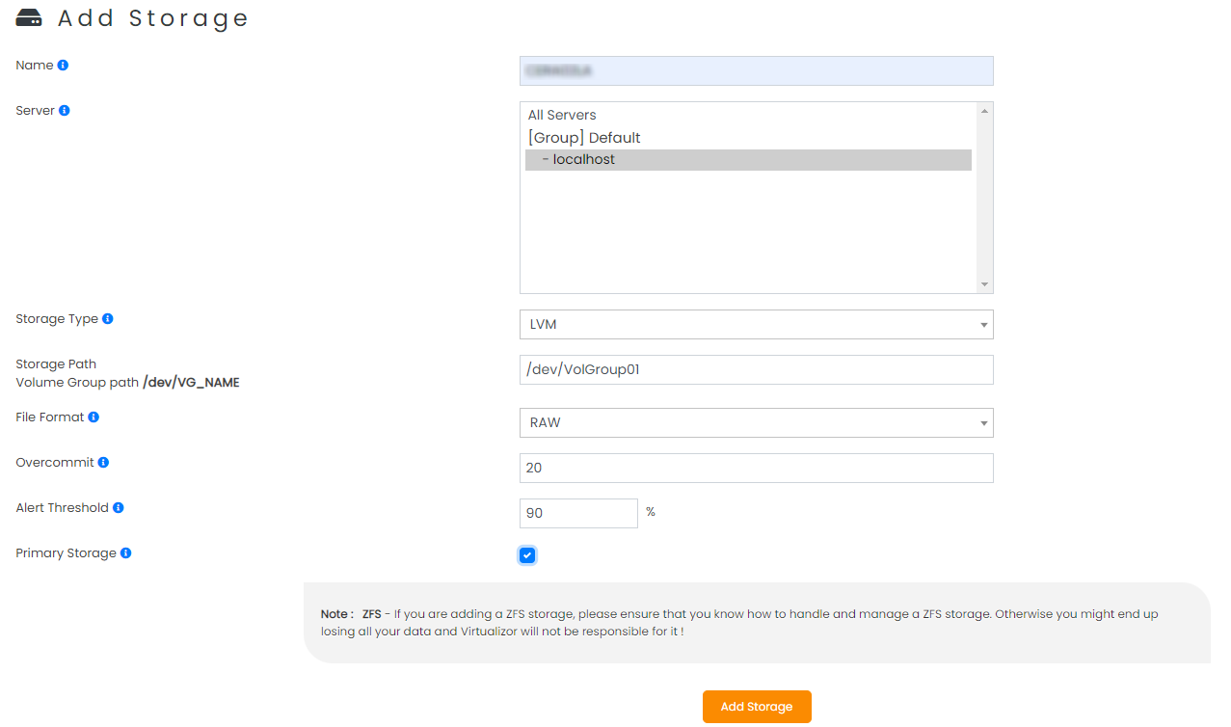
Task: Disable the Primary Storage checkbox
Action: click(526, 554)
